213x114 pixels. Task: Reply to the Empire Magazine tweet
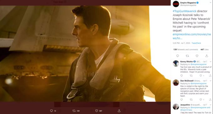[178, 56]
